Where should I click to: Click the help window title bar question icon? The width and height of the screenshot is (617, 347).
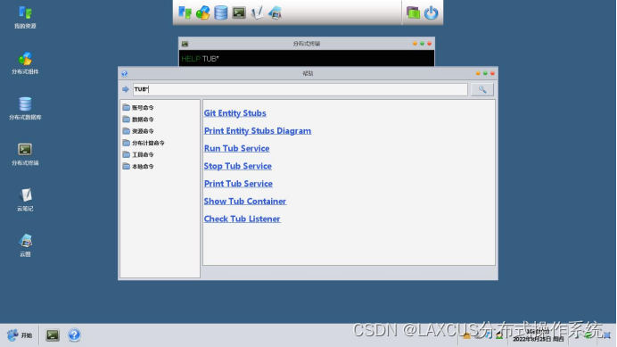[x=124, y=73]
